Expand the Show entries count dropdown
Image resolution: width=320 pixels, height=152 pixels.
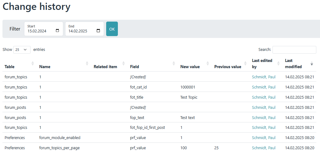[x=22, y=50]
